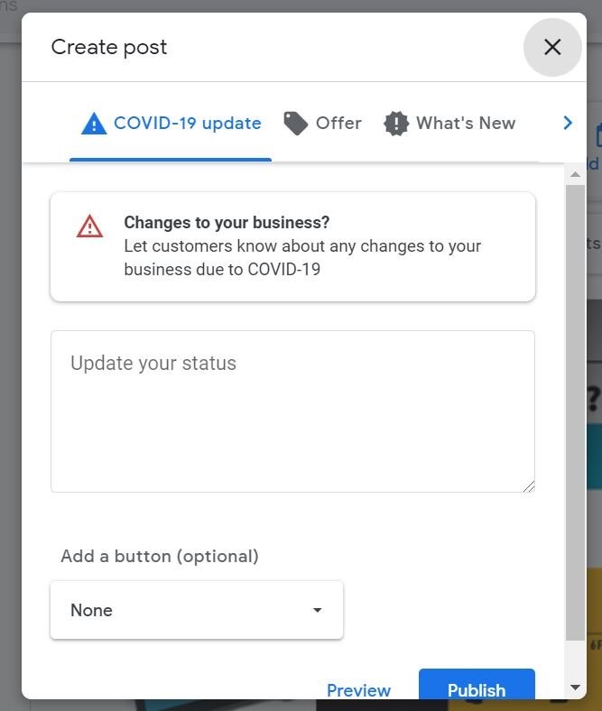
Task: Show more post types with right chevron
Action: point(568,123)
